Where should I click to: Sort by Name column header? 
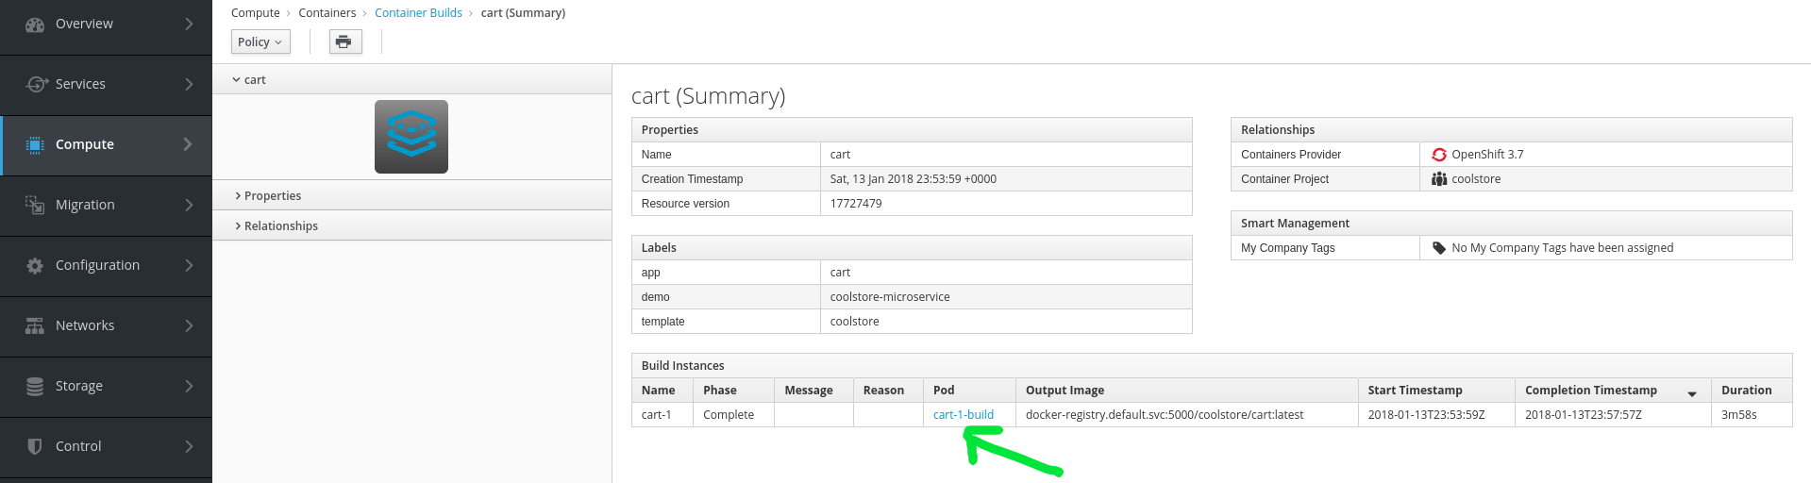click(662, 391)
